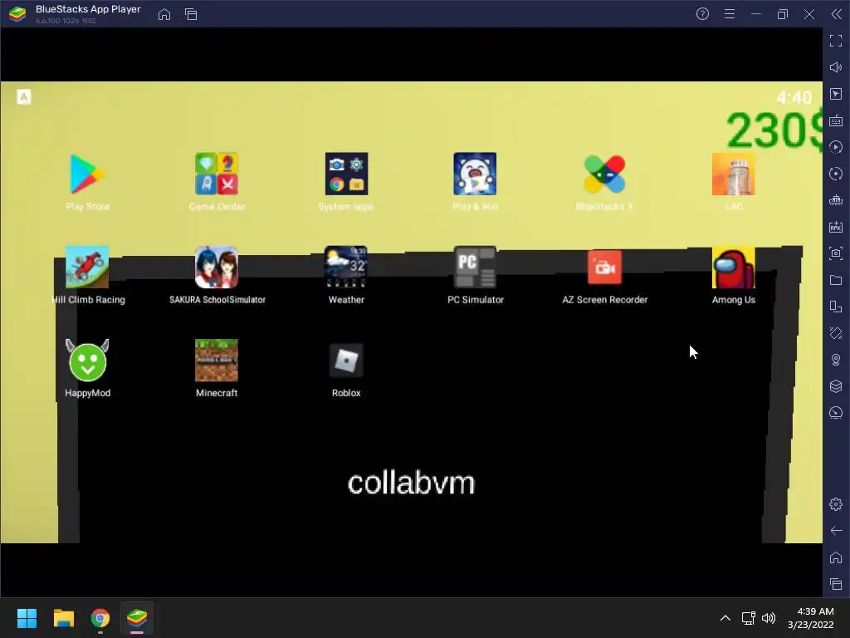Open the Weather app
Viewport: 850px width, 638px height.
[x=346, y=267]
